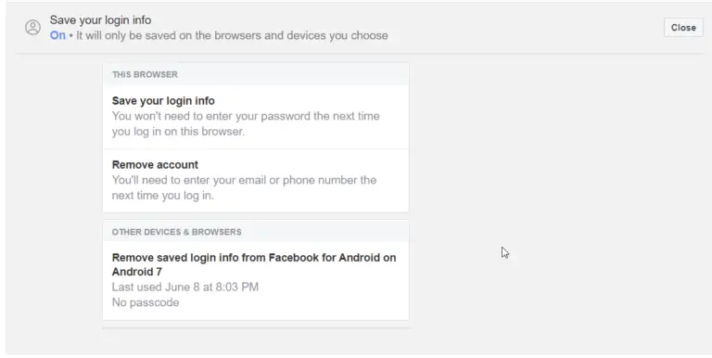Remove saved login info from Facebook for Android
Viewport: 712px width, 358px height.
click(256, 280)
